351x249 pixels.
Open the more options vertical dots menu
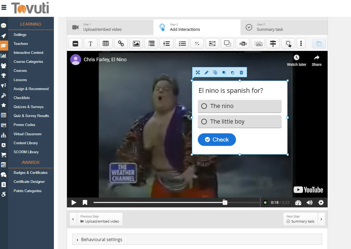pyautogui.click(x=301, y=44)
